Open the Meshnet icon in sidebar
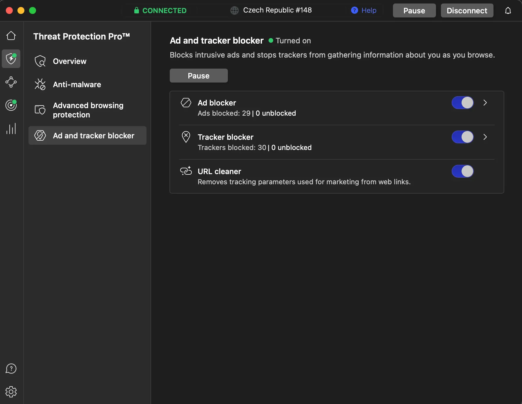The height and width of the screenshot is (404, 522). 11,82
